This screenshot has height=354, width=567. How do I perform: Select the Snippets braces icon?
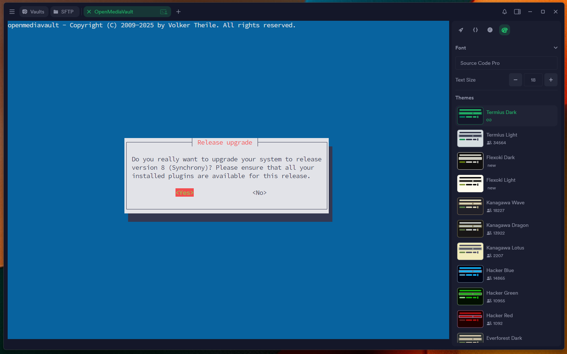(x=475, y=30)
